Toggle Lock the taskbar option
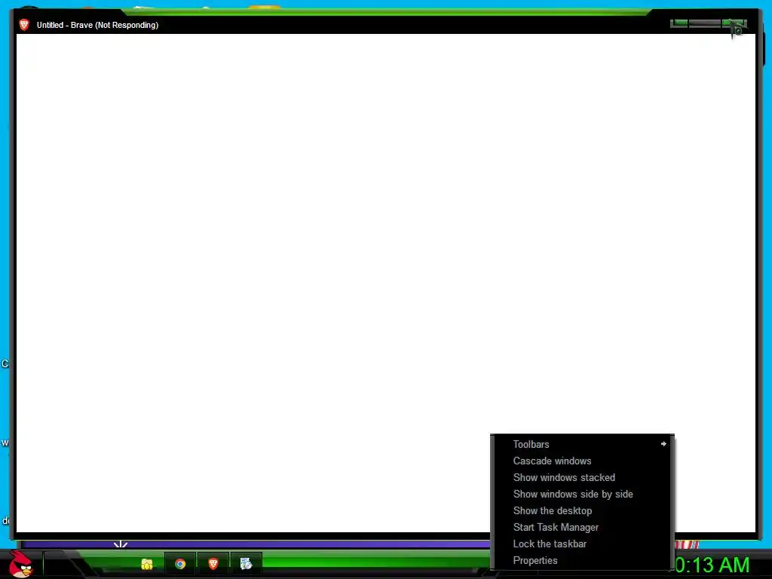Screen dimensions: 772x579 (x=583, y=544)
